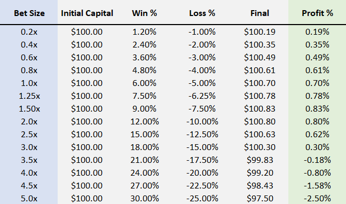346x204 pixels.
Task: Select the Profit % header cell
Action: tap(317, 13)
